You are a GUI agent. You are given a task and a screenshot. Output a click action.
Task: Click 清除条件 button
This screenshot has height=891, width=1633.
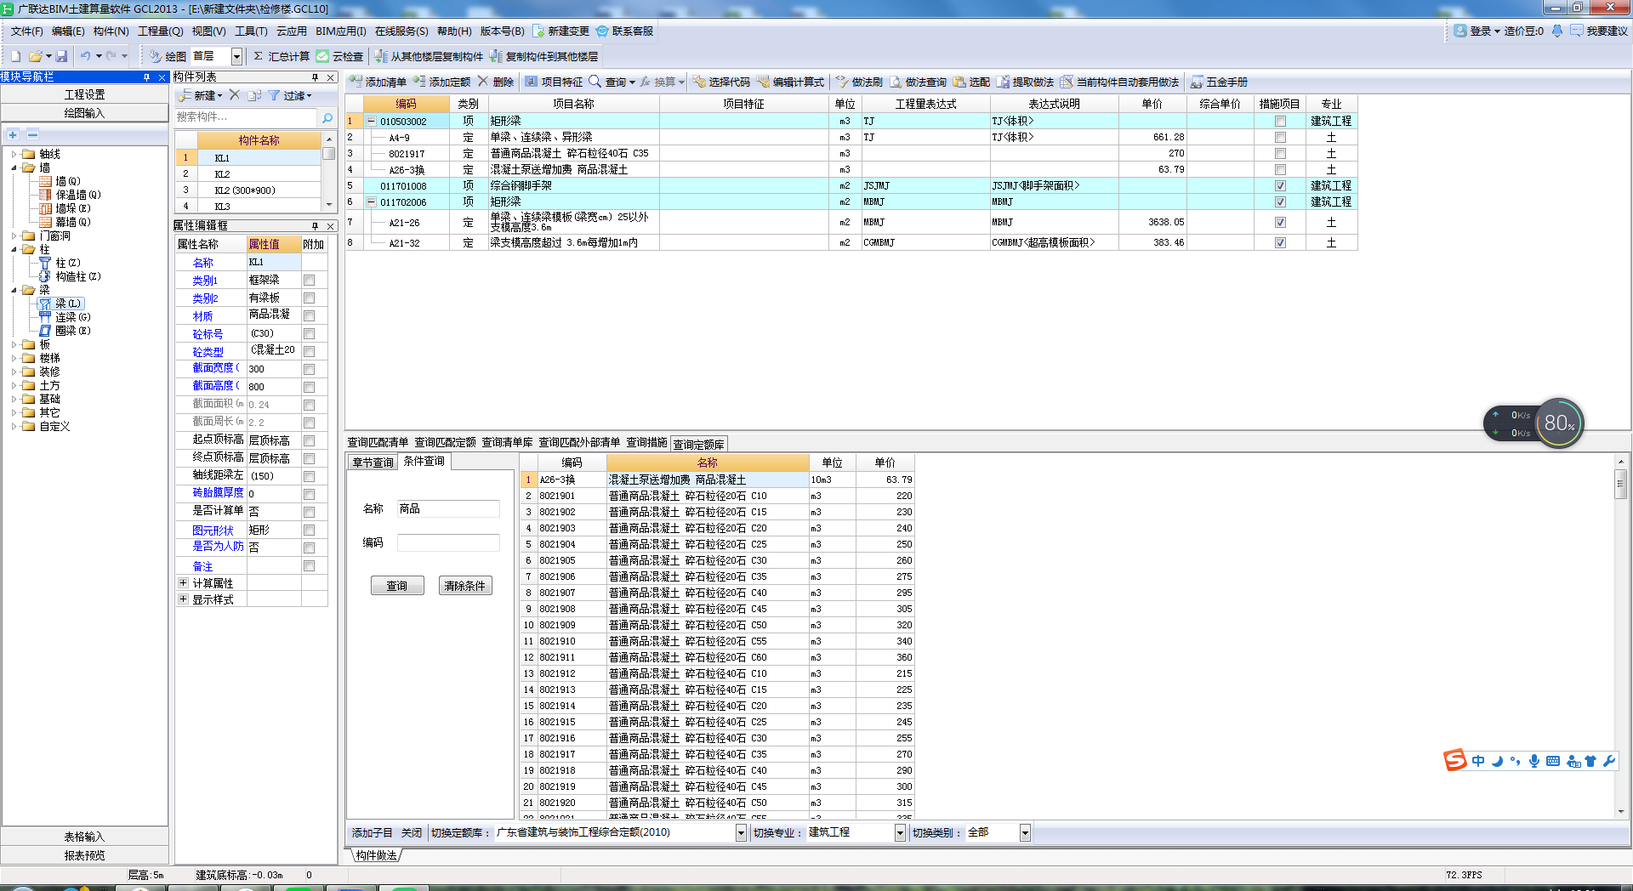(465, 586)
